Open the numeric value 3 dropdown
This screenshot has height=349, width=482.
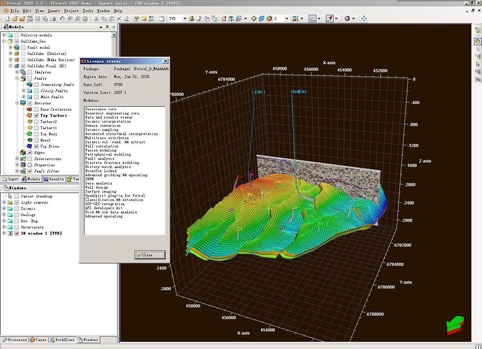[286, 19]
